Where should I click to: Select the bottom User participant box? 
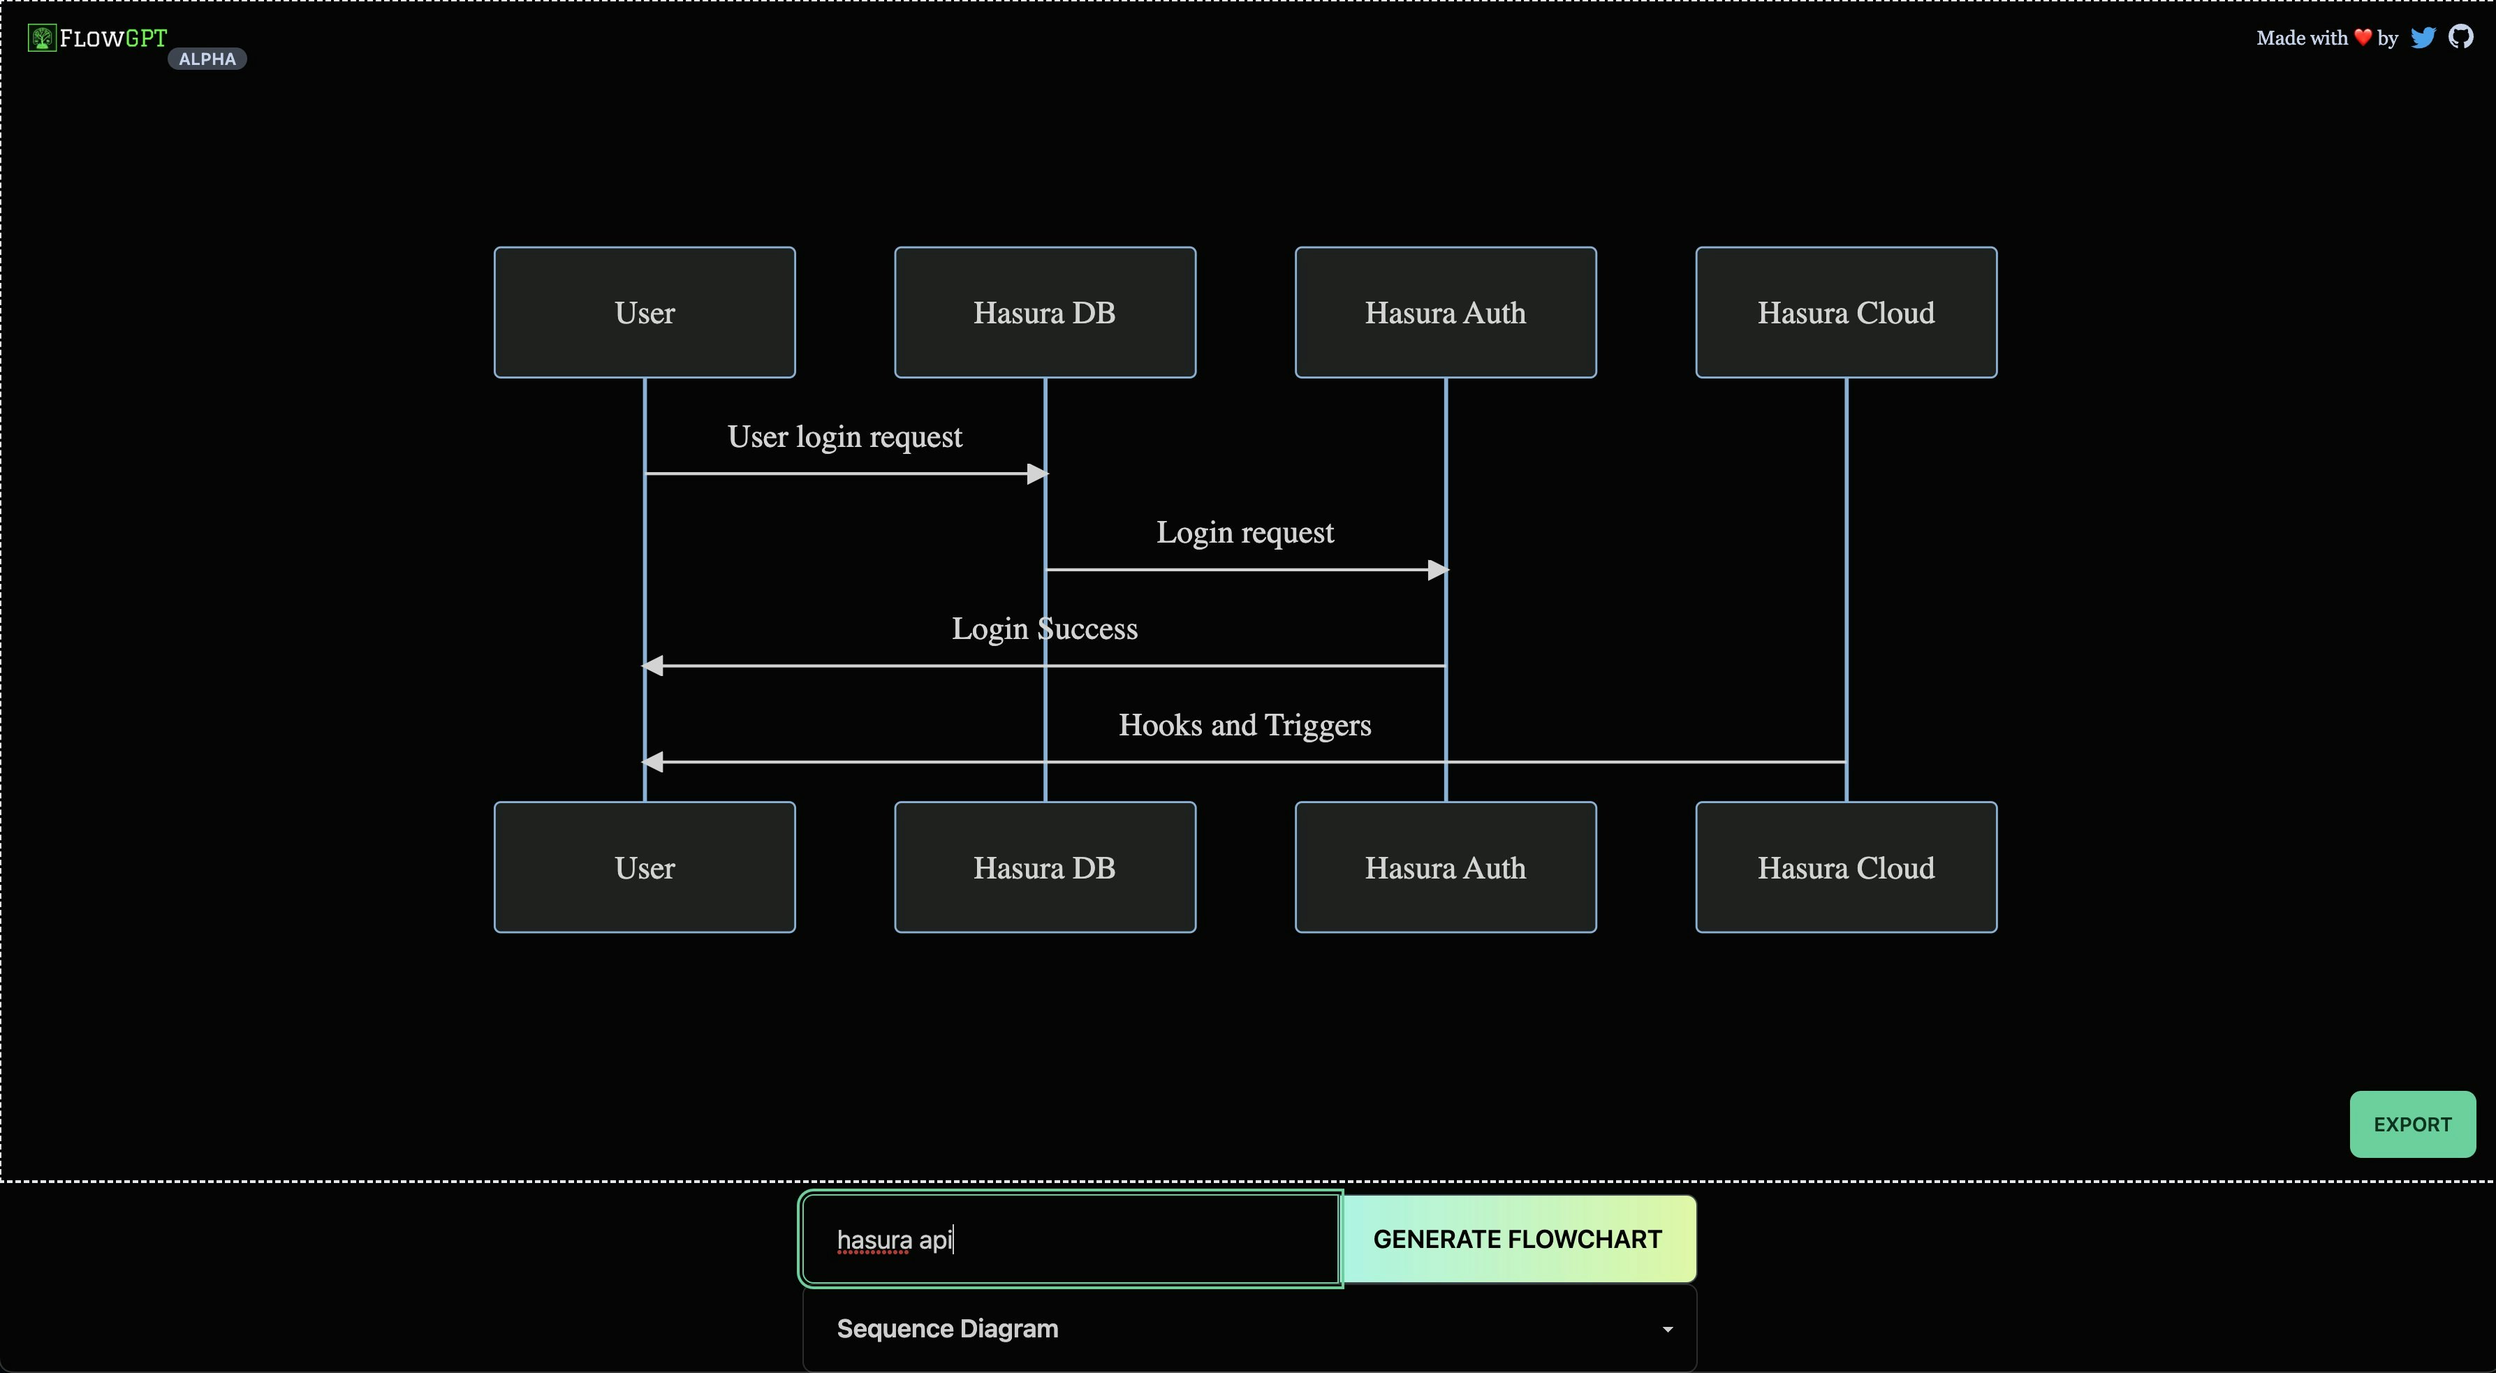(x=645, y=867)
